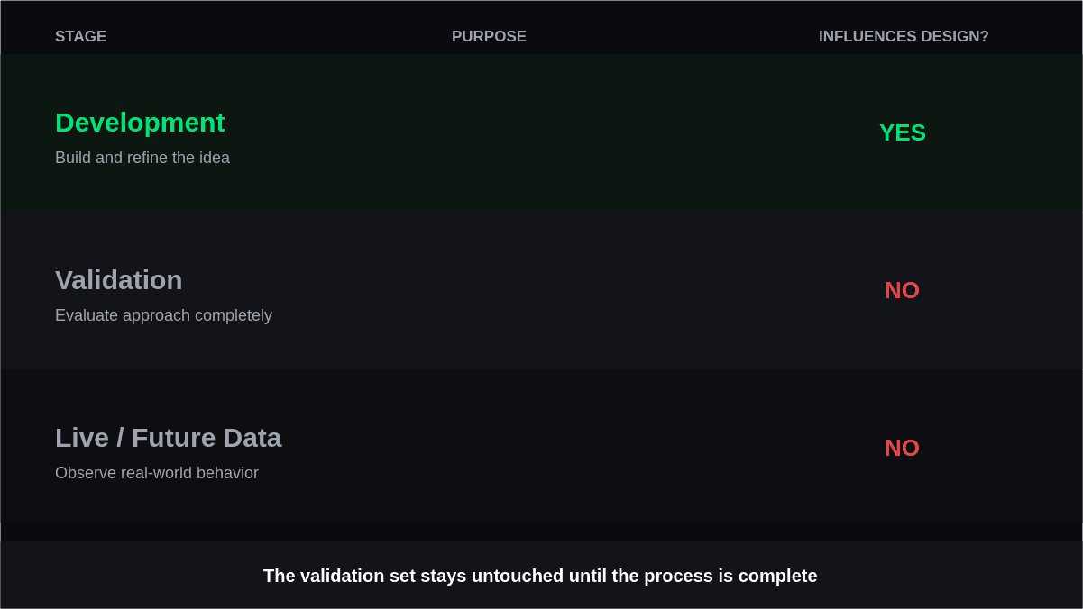Click the INFLUENCES DESIGN? column header

pos(904,37)
